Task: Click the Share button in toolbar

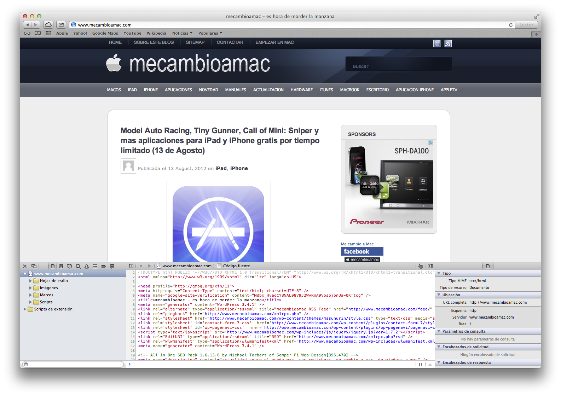Action: tap(61, 25)
